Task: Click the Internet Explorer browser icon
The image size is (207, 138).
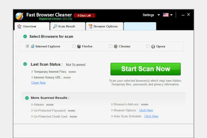Action: click(x=32, y=46)
